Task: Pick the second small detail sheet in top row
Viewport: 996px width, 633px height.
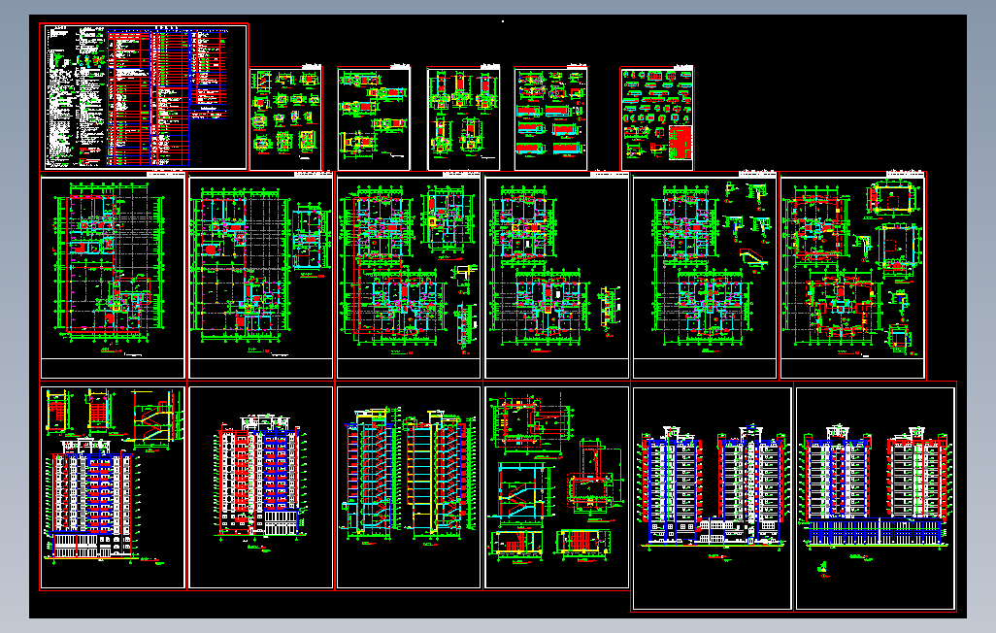Action: click(x=374, y=118)
